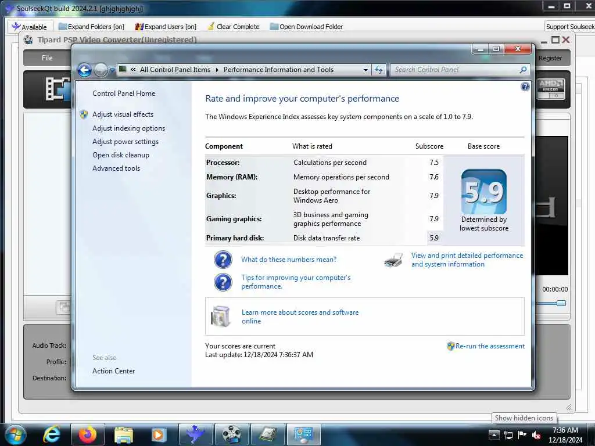The width and height of the screenshot is (595, 446).
Task: Click Re-run the assessment
Action: (490, 346)
